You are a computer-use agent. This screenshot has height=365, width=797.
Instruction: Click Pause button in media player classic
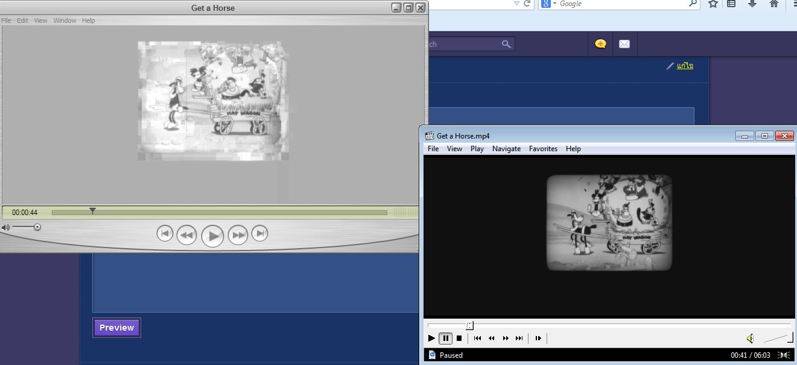pyautogui.click(x=445, y=338)
